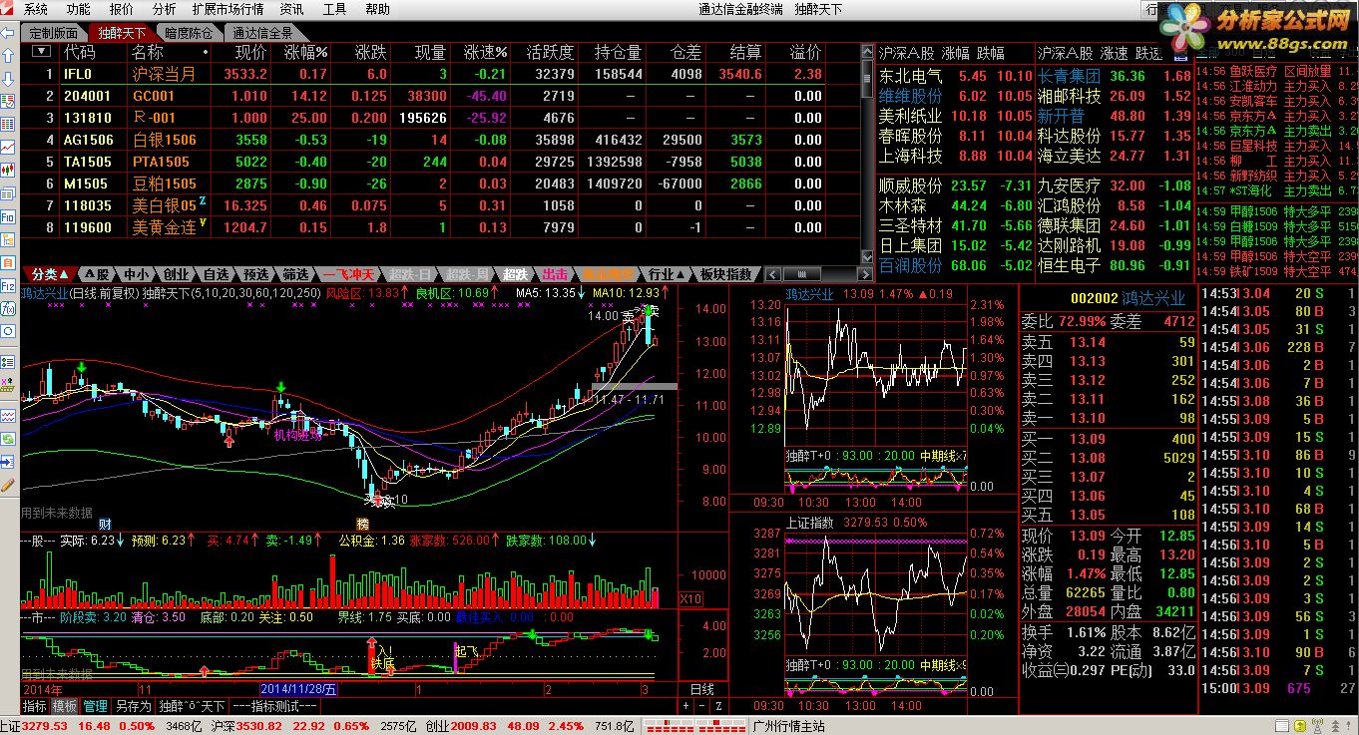Image resolution: width=1359 pixels, height=735 pixels.
Task: Click the blue circle icon in left sidebar
Action: coord(8,330)
